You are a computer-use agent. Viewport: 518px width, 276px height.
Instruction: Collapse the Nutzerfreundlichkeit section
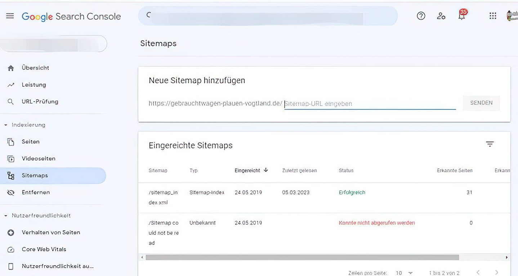pyautogui.click(x=5, y=215)
